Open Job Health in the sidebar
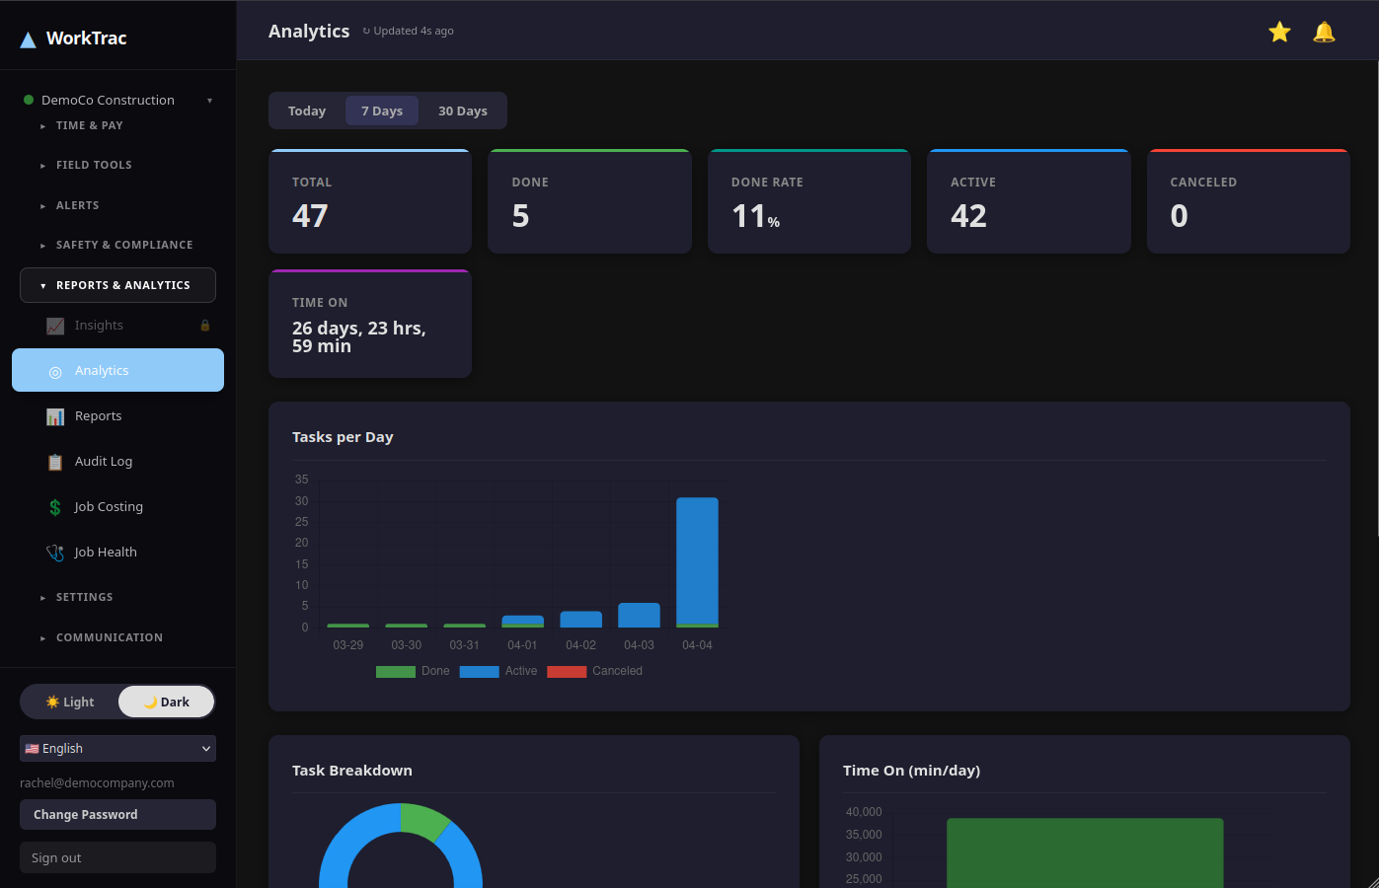The width and height of the screenshot is (1379, 888). point(117,553)
